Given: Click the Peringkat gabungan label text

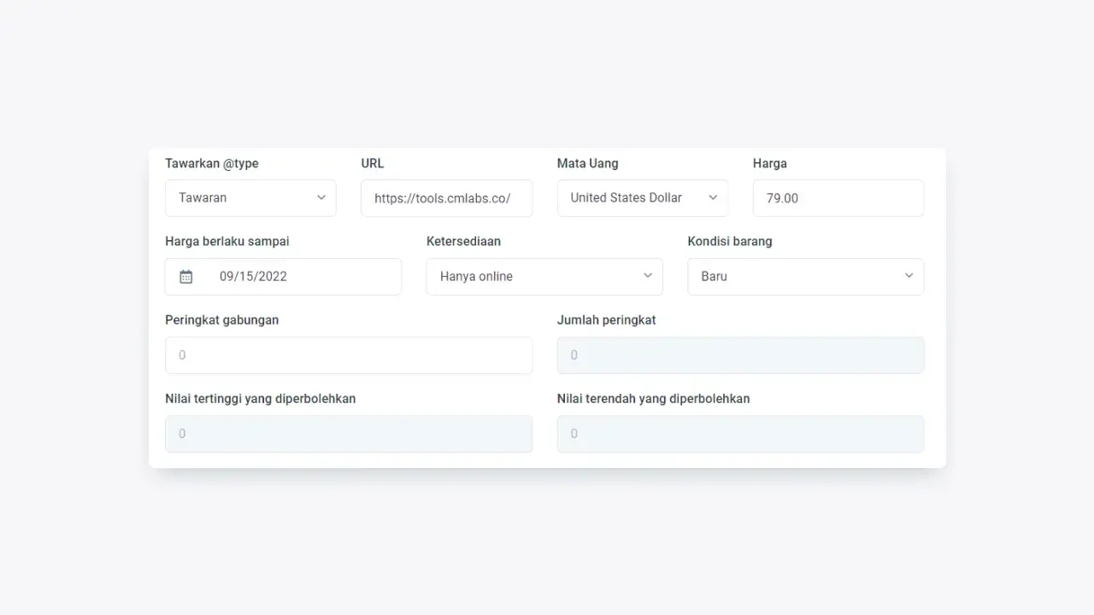Looking at the screenshot, I should [221, 320].
